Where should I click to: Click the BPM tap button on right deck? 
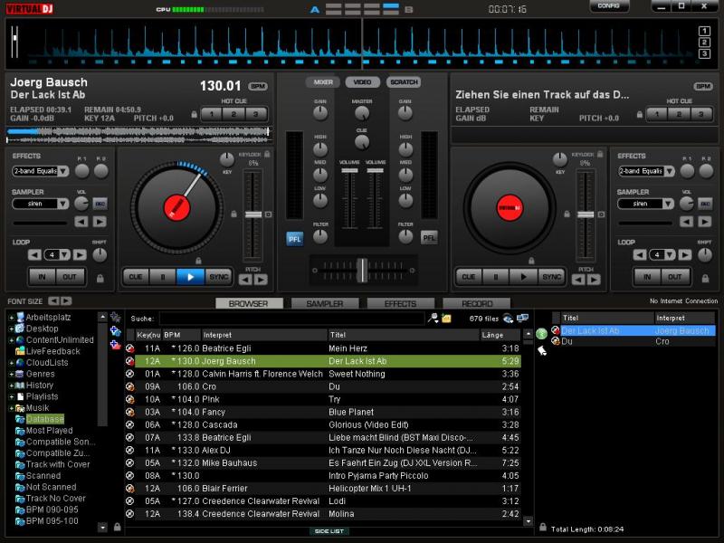click(703, 86)
